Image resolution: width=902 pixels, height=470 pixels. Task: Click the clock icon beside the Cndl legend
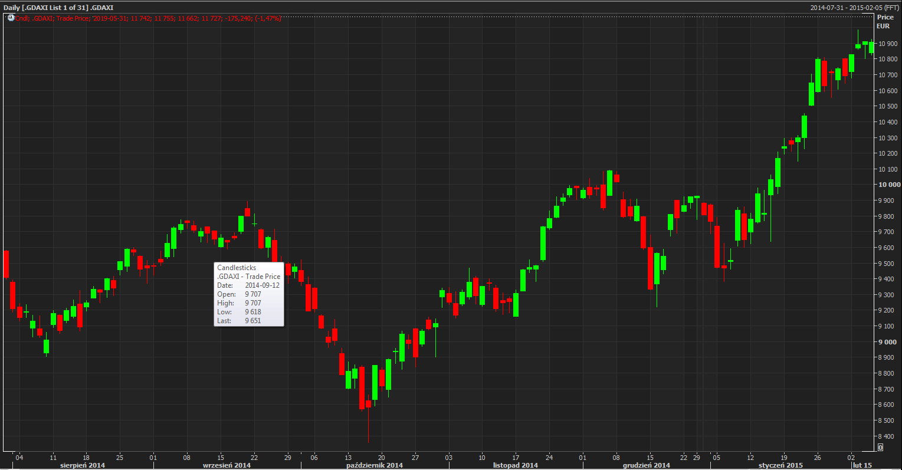coord(11,18)
